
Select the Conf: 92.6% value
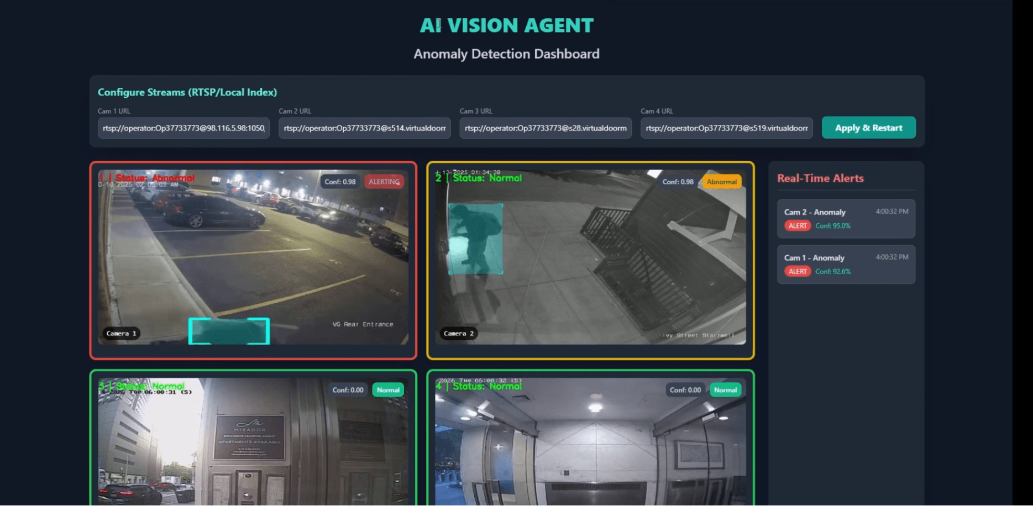pos(833,271)
